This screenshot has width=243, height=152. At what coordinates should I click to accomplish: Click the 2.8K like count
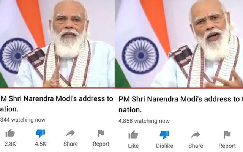pyautogui.click(x=10, y=144)
